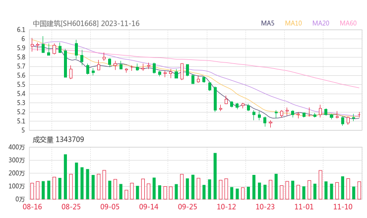Click the tallest green volume bar in October
Image resolution: width=367 pixels, height=218 pixels.
pos(215,176)
